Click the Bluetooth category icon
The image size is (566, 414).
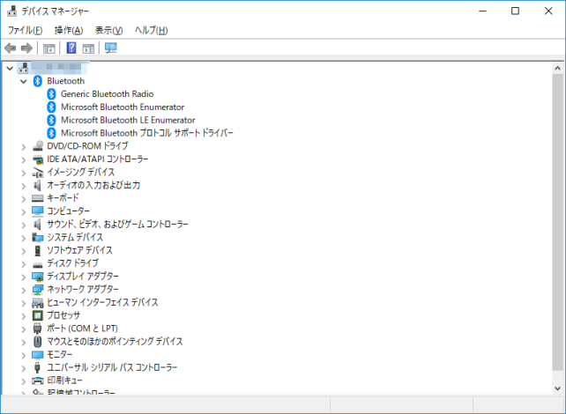(x=38, y=81)
